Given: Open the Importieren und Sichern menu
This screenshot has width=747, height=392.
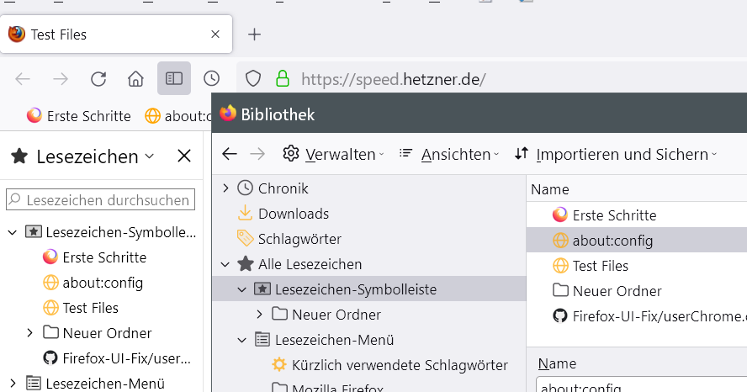Looking at the screenshot, I should 615,154.
